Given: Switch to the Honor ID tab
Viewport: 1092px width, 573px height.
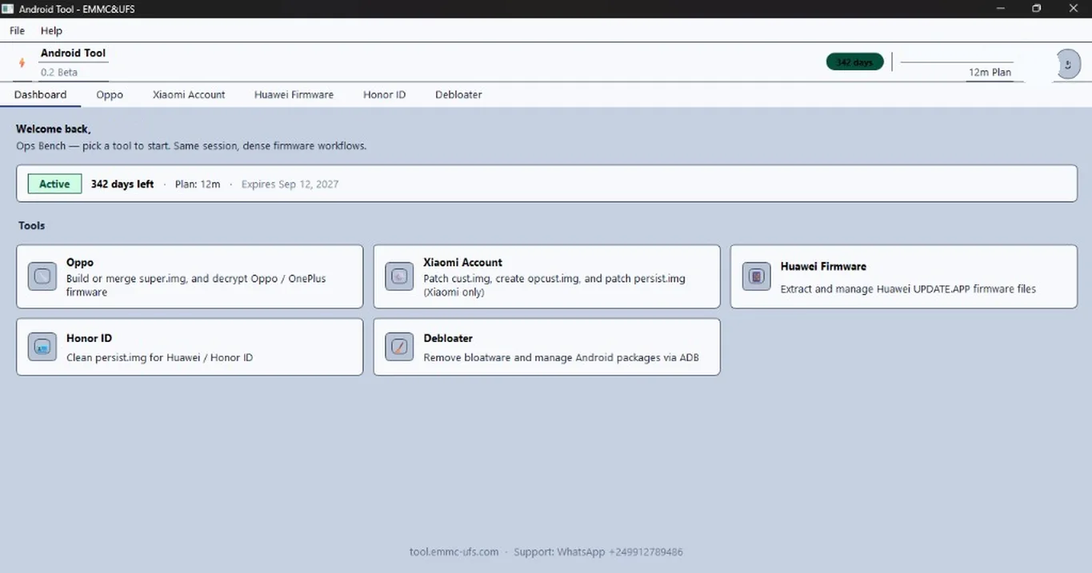Looking at the screenshot, I should [x=384, y=94].
